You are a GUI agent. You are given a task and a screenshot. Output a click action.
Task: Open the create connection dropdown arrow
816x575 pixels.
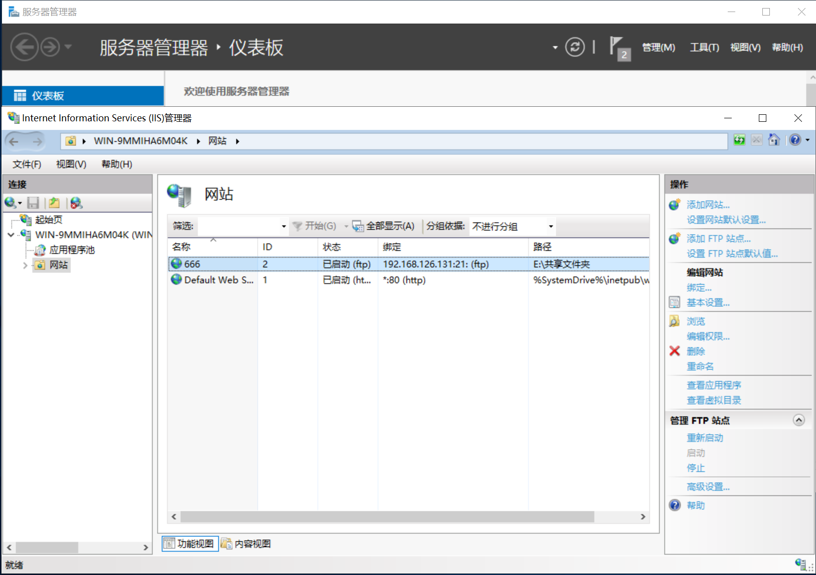pyautogui.click(x=20, y=203)
